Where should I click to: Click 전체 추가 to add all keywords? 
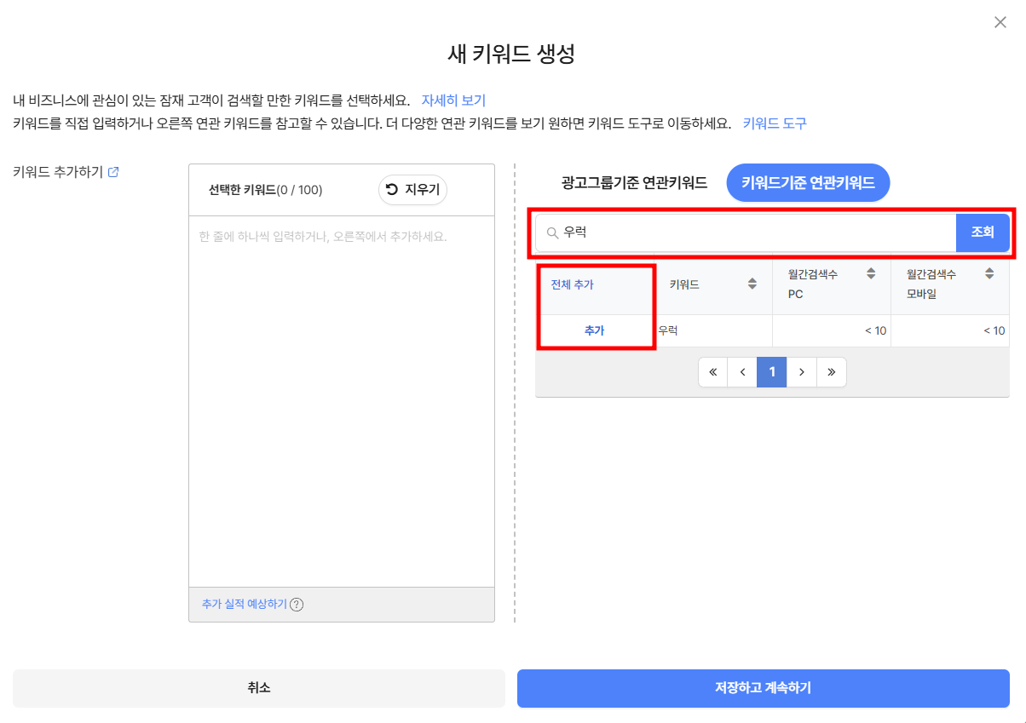click(x=572, y=284)
